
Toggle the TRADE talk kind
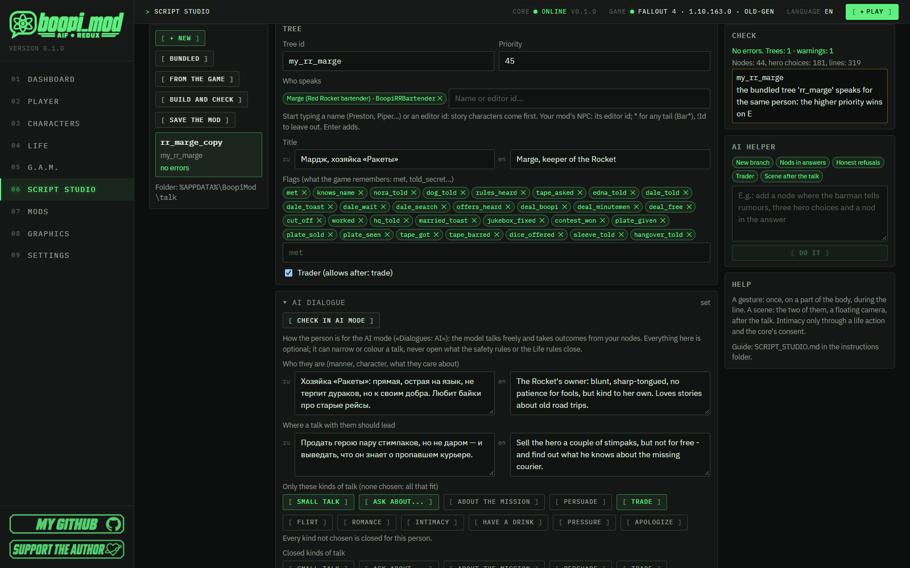tap(642, 502)
